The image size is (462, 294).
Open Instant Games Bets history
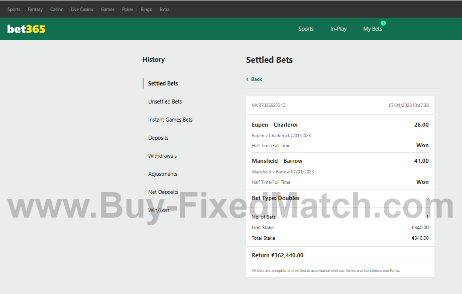click(x=170, y=120)
